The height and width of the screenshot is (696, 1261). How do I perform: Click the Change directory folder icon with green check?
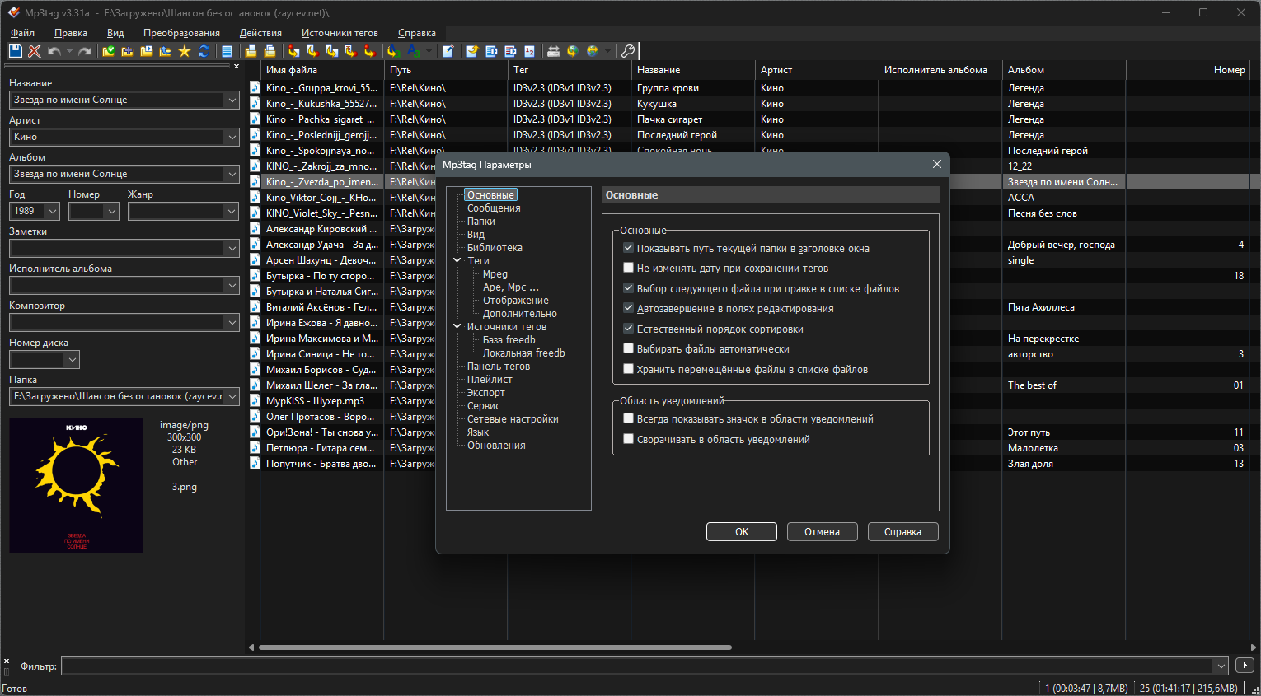pos(109,51)
